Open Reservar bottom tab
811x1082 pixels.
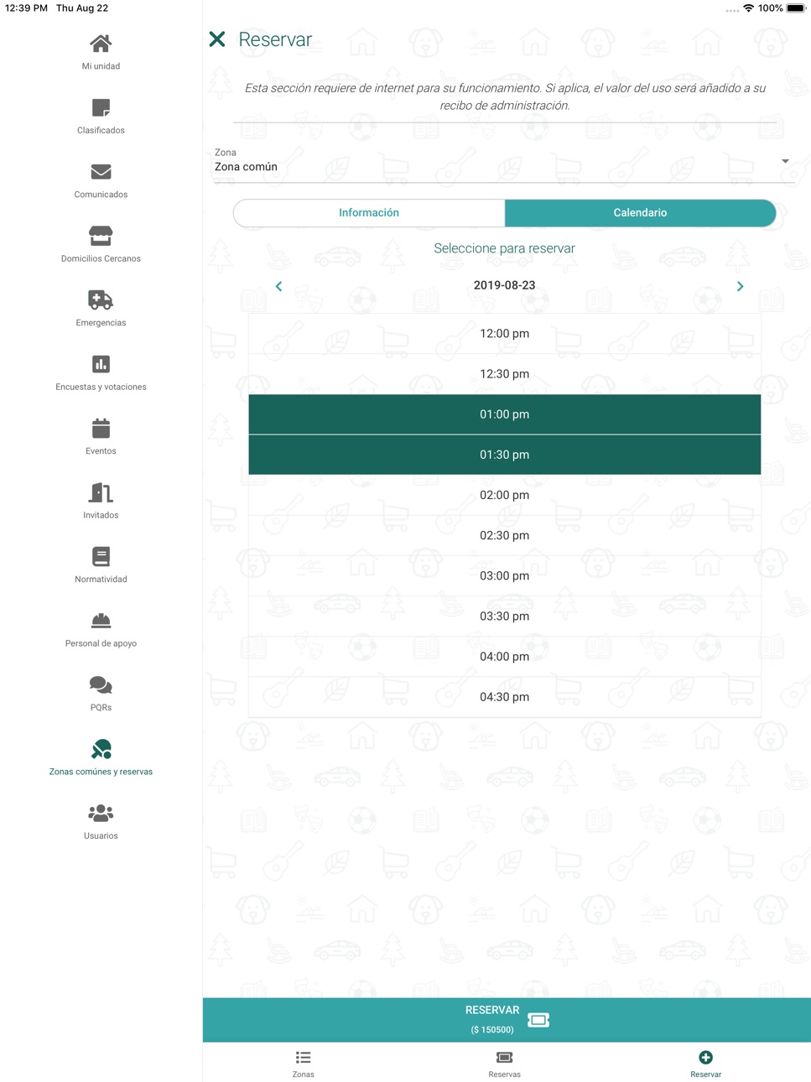click(x=705, y=1064)
